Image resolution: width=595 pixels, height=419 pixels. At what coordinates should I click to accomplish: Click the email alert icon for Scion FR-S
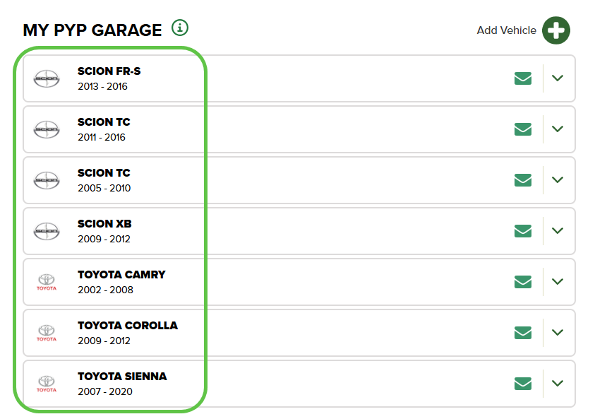[523, 78]
